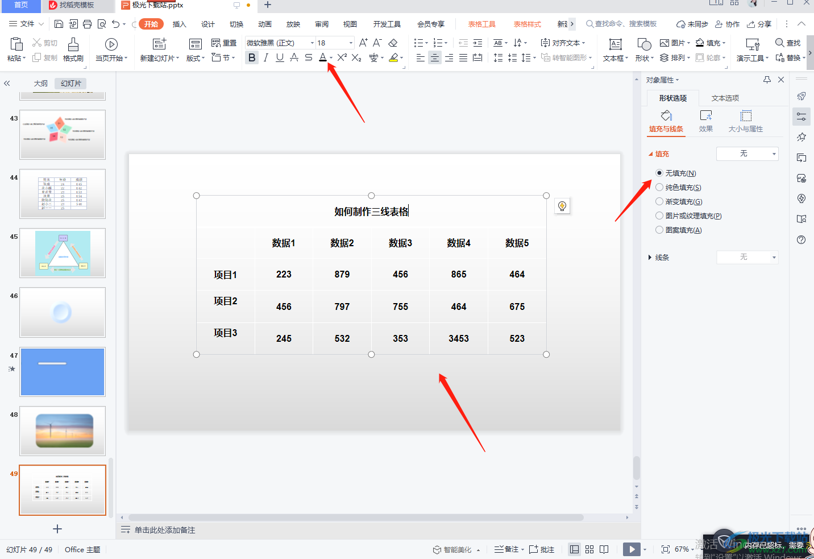
Task: Underline the selected text
Action: pyautogui.click(x=280, y=58)
